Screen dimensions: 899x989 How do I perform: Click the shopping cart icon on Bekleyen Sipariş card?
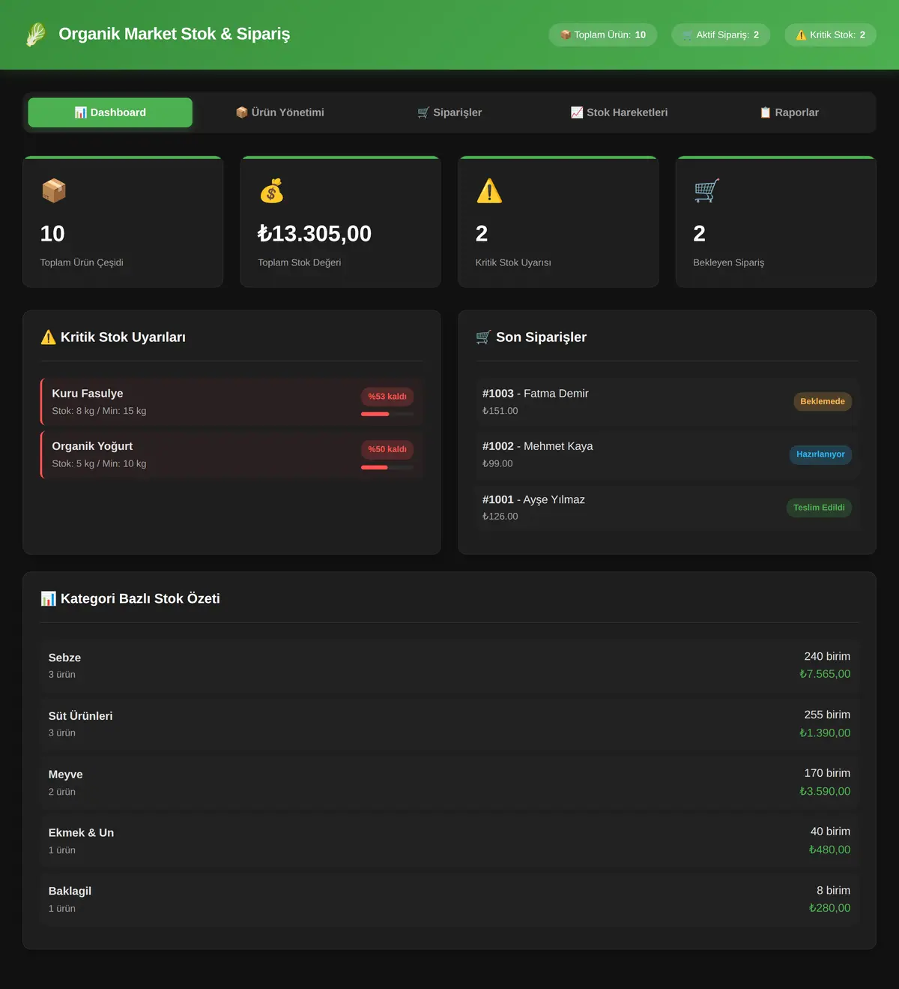coord(706,190)
